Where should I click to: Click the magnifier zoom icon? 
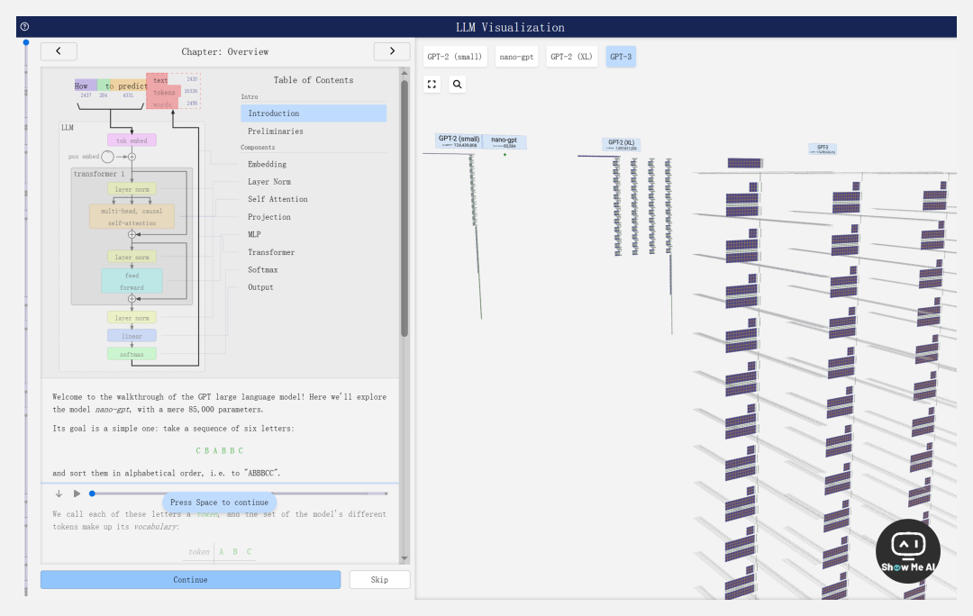coord(458,85)
